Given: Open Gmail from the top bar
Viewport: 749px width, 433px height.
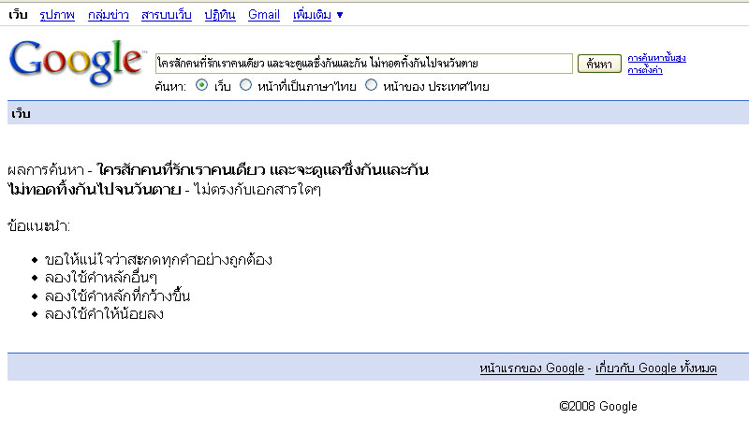Looking at the screenshot, I should 264,15.
